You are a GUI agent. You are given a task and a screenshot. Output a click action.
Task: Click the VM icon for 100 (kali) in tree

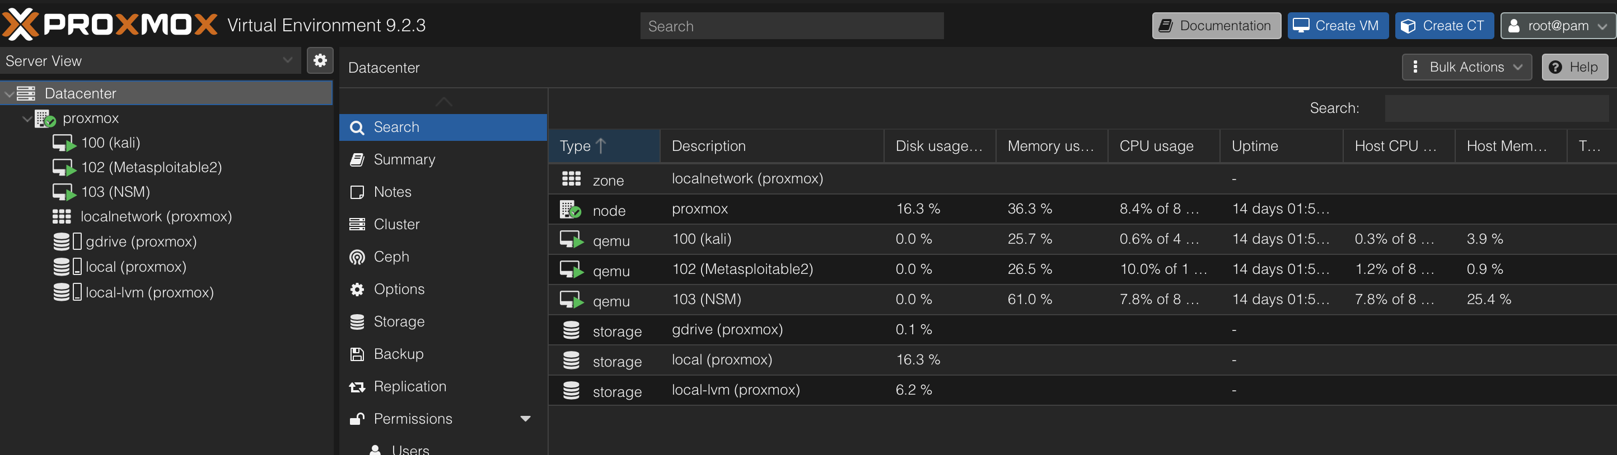coord(64,143)
